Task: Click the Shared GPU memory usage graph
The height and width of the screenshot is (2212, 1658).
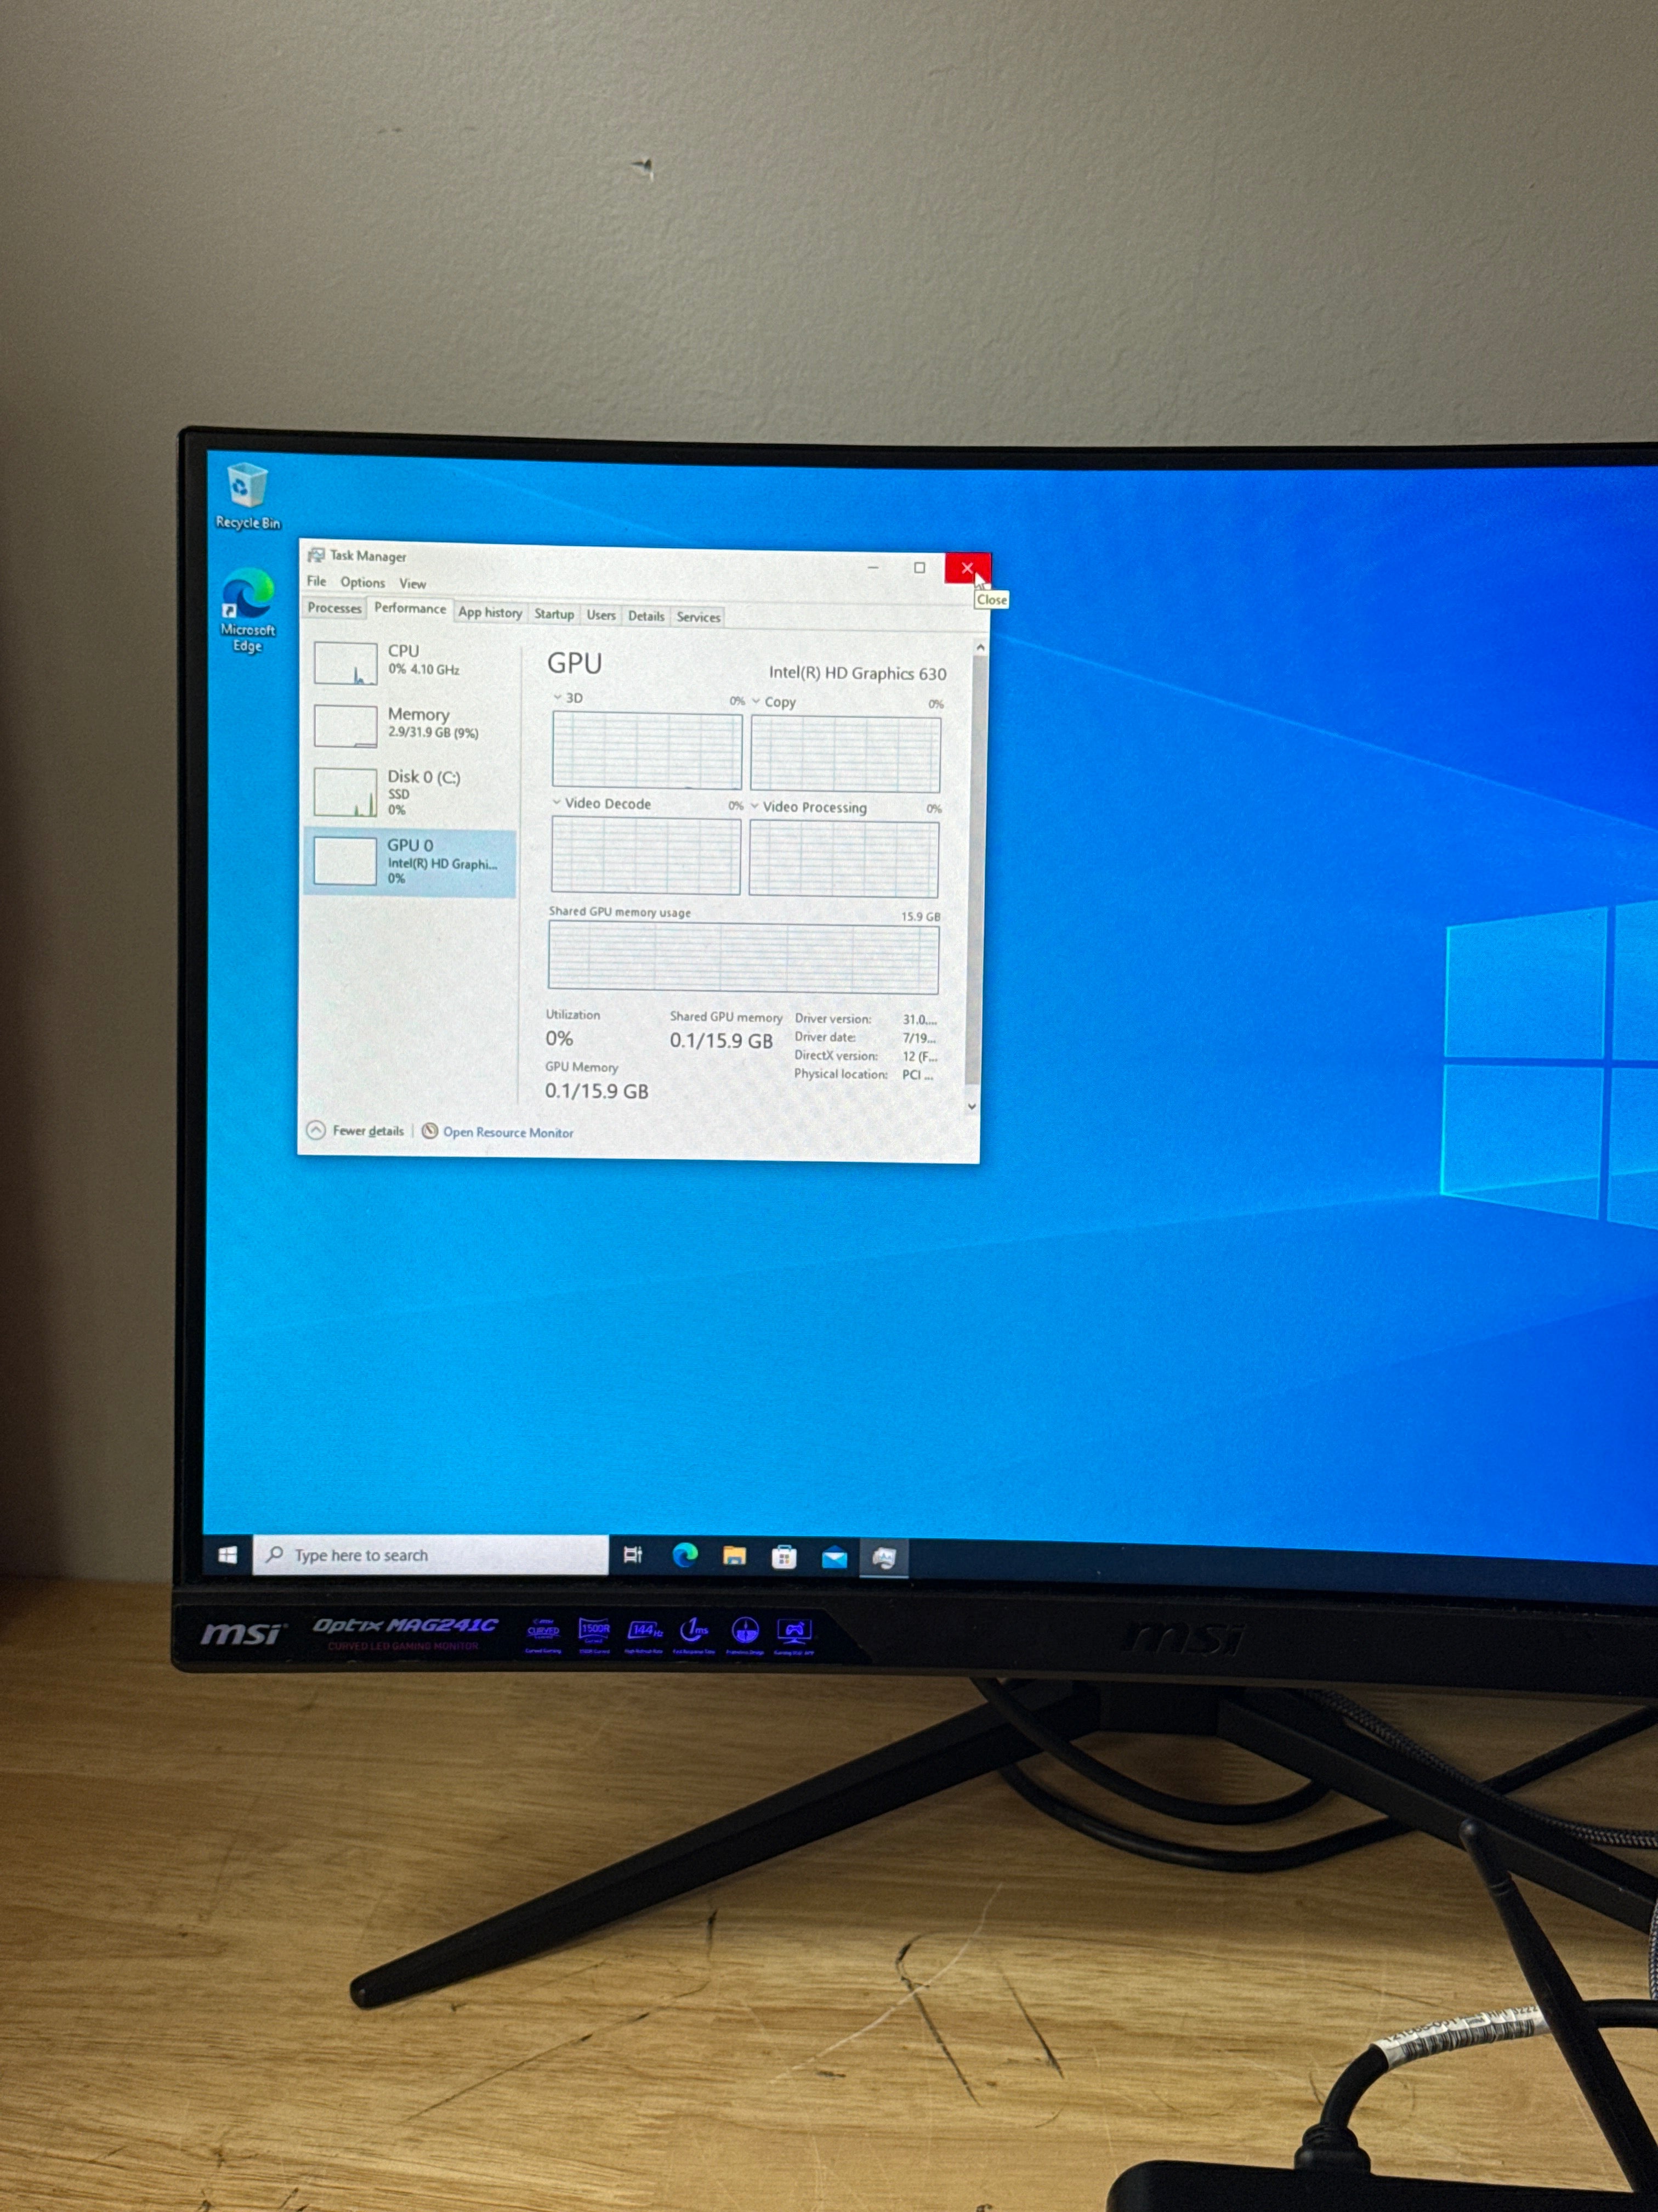Action: tap(743, 958)
